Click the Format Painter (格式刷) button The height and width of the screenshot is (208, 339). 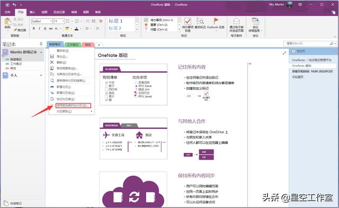20,30
